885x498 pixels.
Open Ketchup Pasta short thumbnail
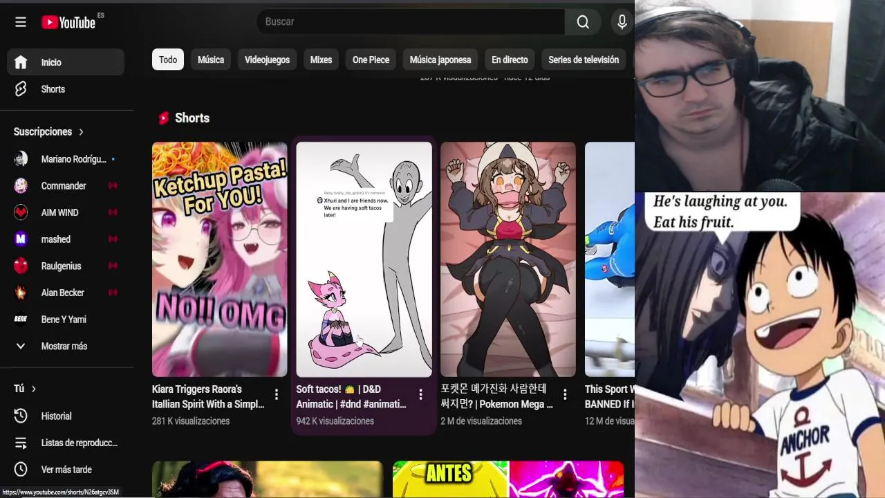(220, 259)
